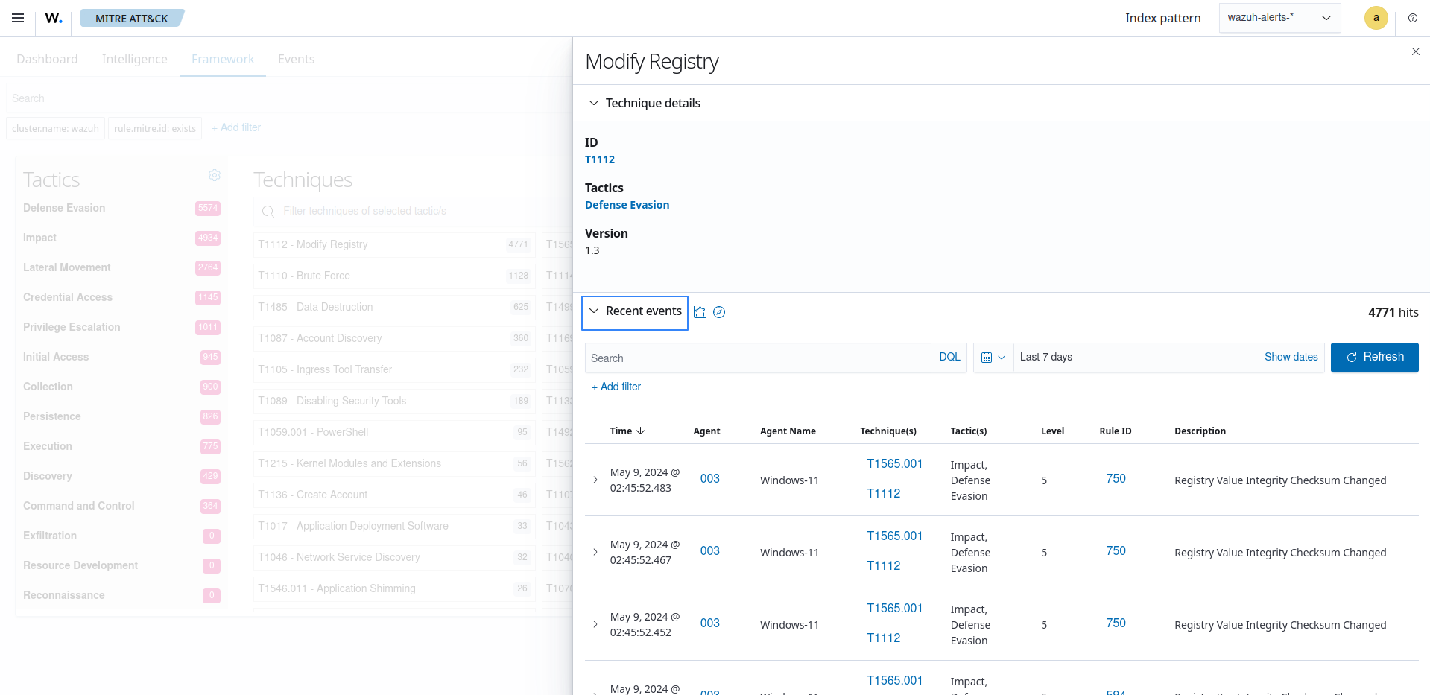Image resolution: width=1430 pixels, height=695 pixels.
Task: Open the Tactics panel settings gear
Action: click(215, 175)
